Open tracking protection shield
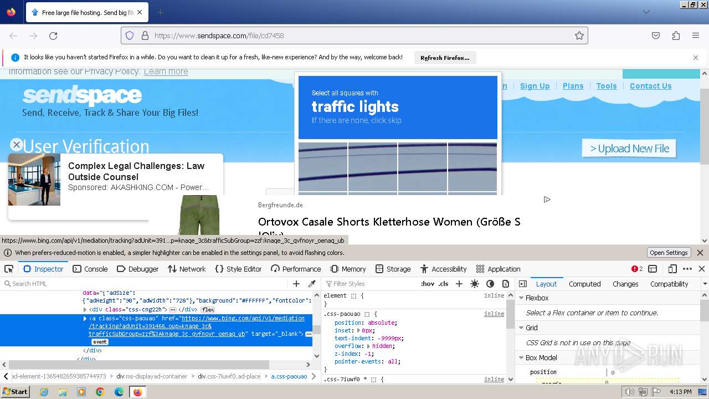 click(130, 35)
